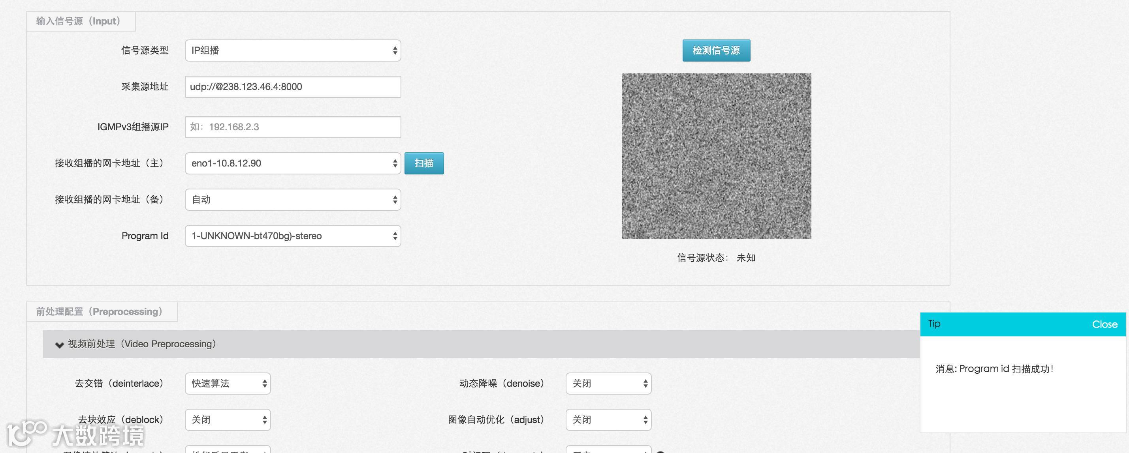
Task: Open the backup NIC 自动 dropdown
Action: [293, 200]
